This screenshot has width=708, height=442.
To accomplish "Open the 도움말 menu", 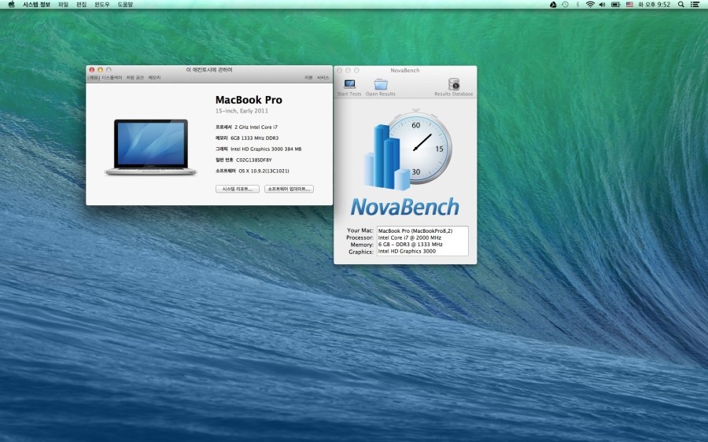I will 125,5.
